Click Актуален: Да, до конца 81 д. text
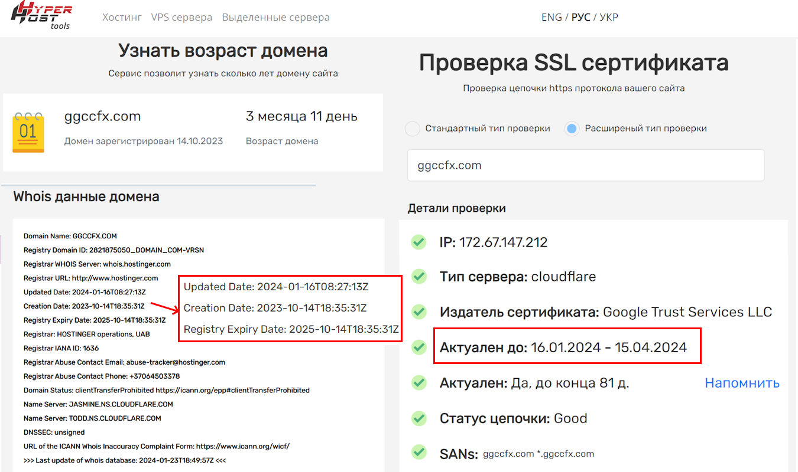The image size is (798, 472). click(x=534, y=383)
